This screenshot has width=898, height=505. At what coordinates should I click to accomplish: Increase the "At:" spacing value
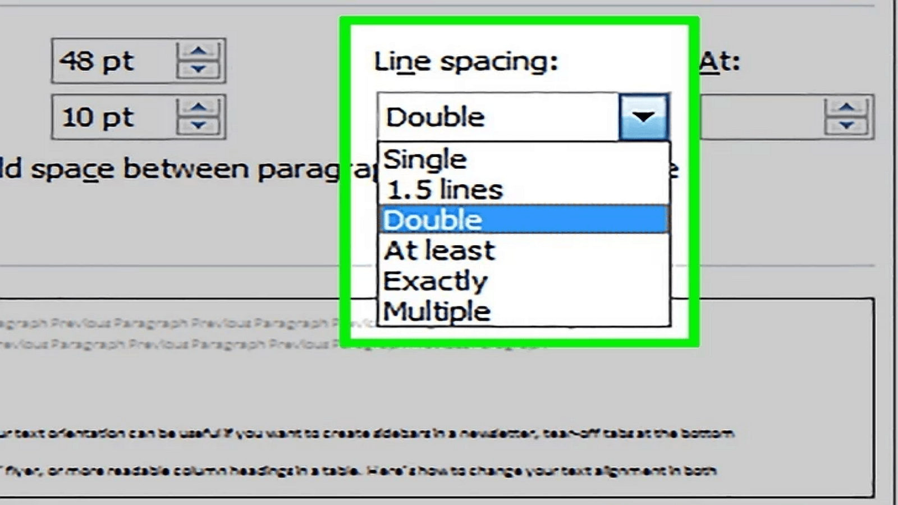845,108
